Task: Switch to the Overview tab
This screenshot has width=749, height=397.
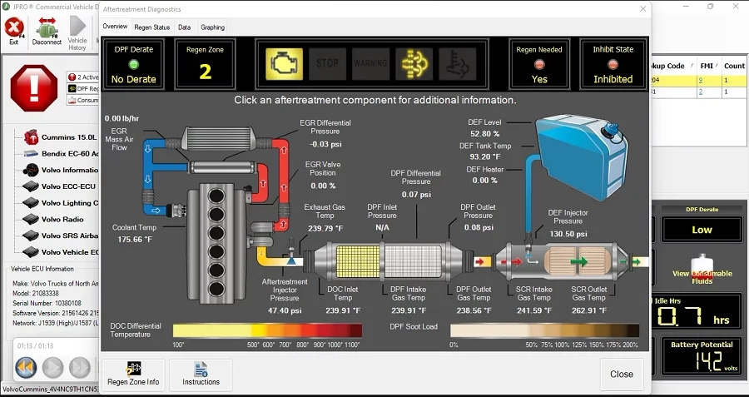Action: click(115, 27)
